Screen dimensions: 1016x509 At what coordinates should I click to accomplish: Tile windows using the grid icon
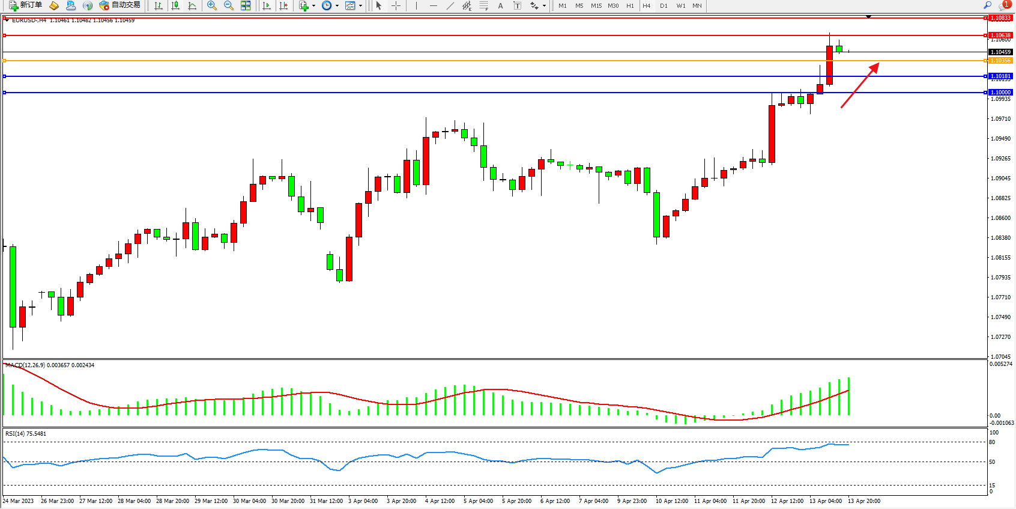coord(246,5)
